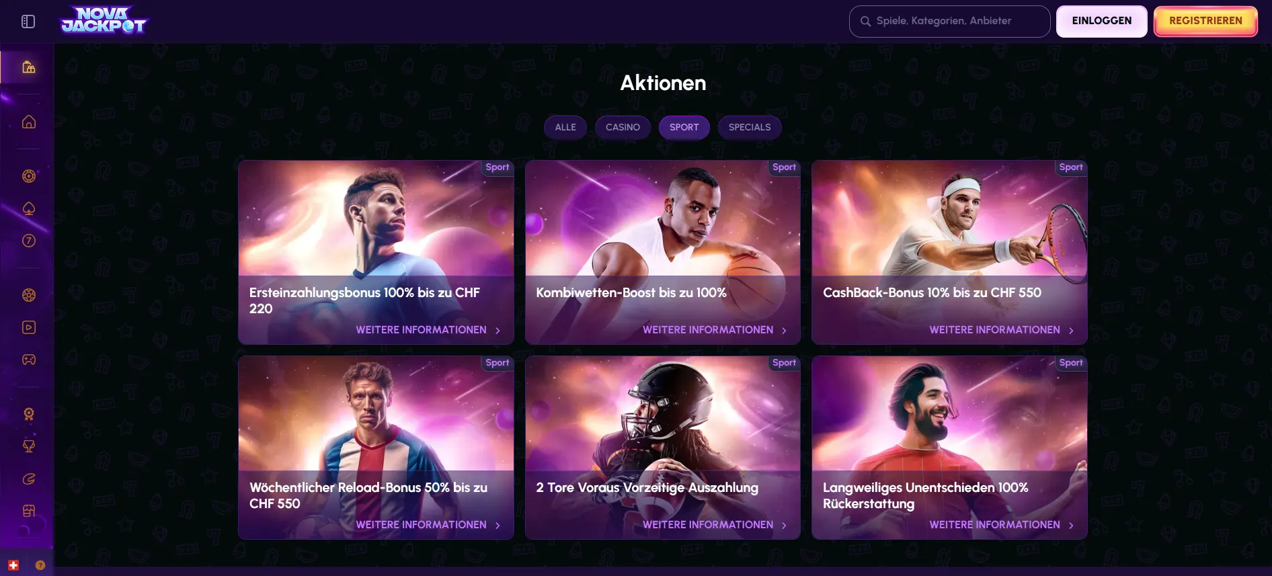The image size is (1272, 576).
Task: Select the soccer ball sports icon
Action: tap(28, 295)
